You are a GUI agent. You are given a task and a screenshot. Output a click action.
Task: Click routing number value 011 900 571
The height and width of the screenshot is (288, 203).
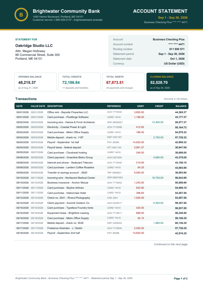[x=177, y=49]
